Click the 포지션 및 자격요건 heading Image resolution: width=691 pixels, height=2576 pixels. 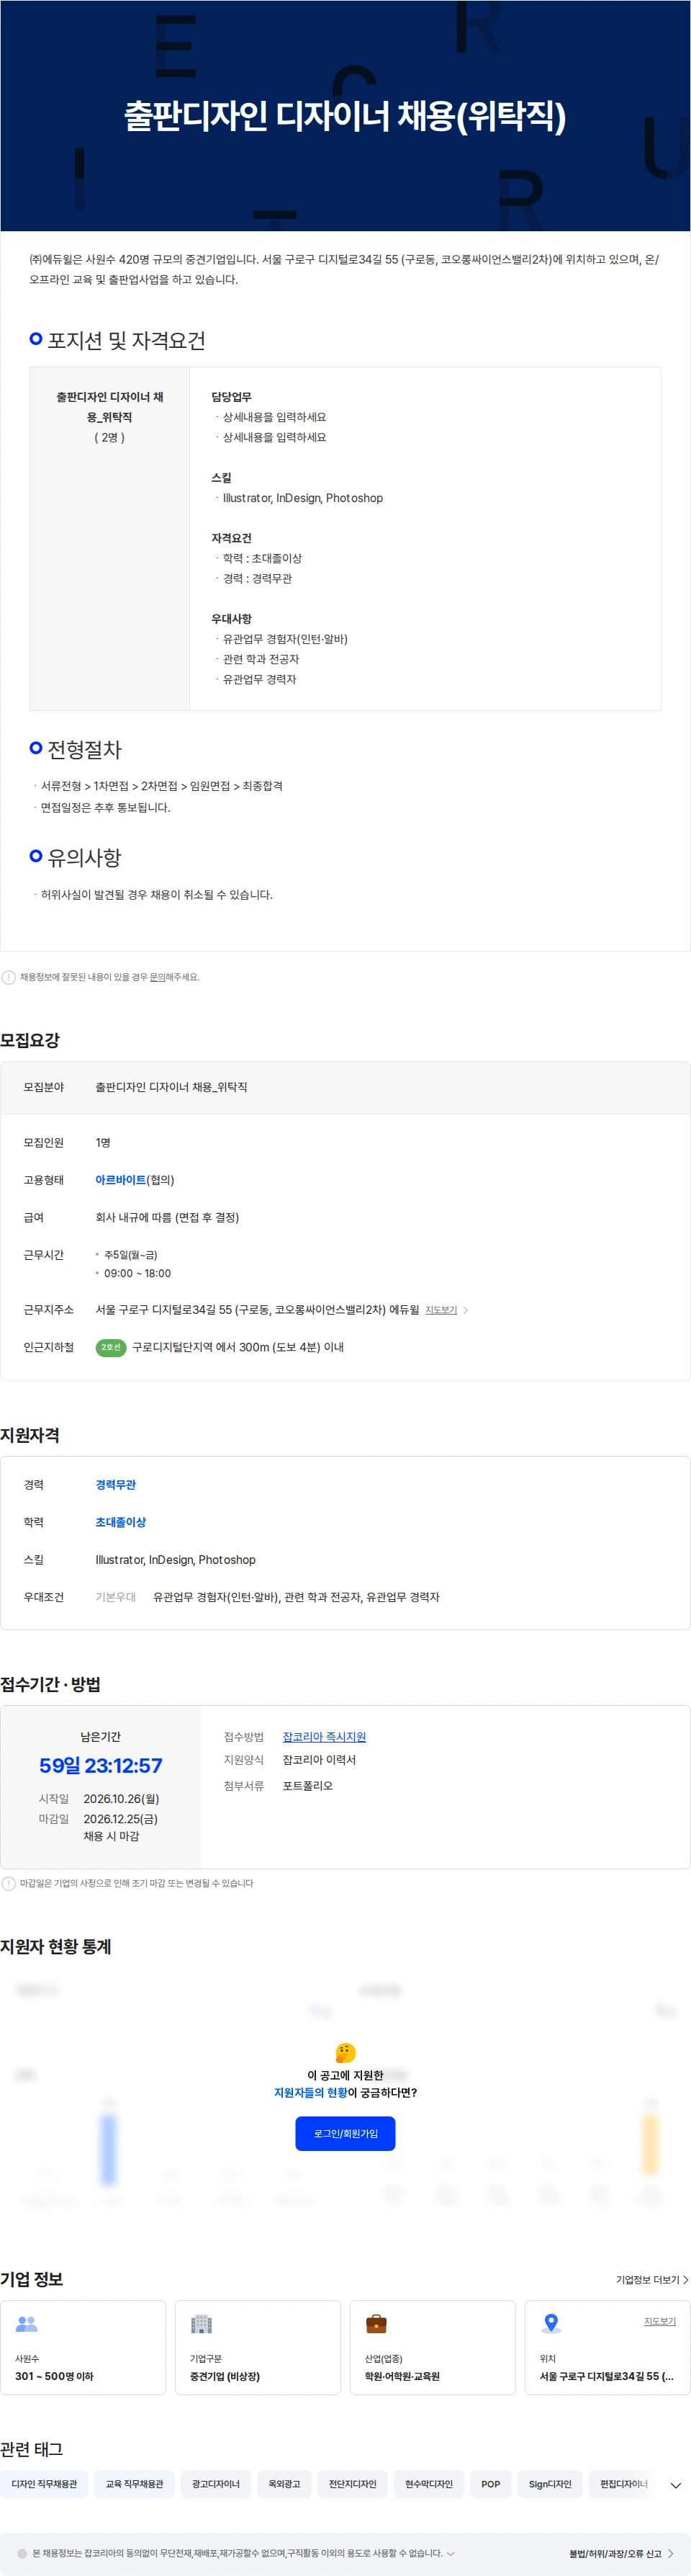coord(127,341)
